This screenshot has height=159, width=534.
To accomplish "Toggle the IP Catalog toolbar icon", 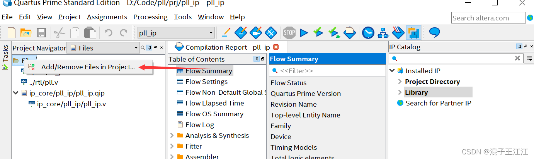I will (413, 33).
